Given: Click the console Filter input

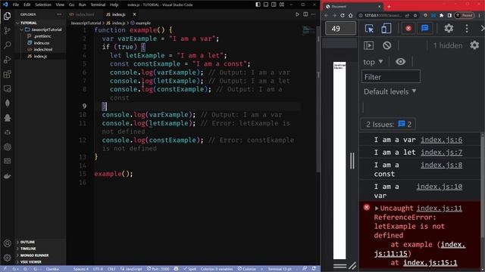Looking at the screenshot, I should tap(391, 77).
